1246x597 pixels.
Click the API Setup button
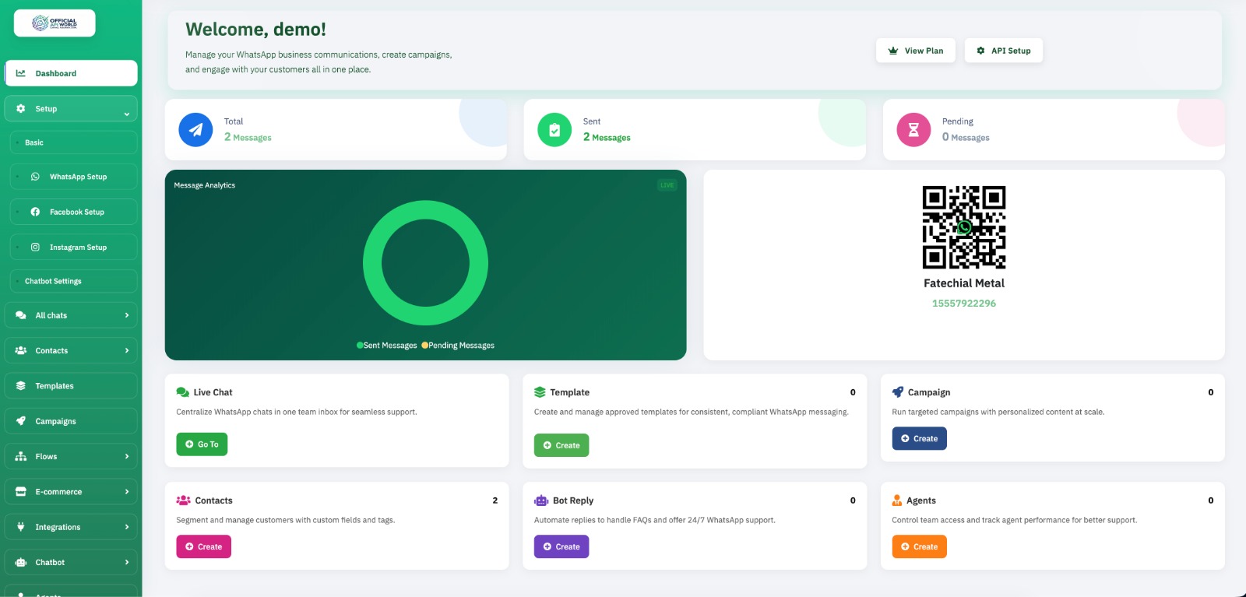[x=1004, y=51]
